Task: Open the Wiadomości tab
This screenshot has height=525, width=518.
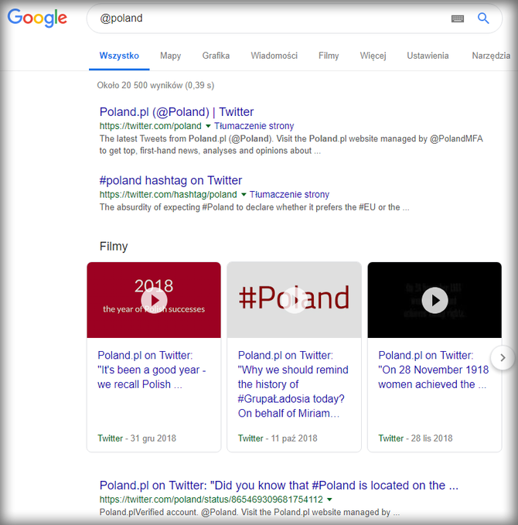Action: pyautogui.click(x=274, y=56)
